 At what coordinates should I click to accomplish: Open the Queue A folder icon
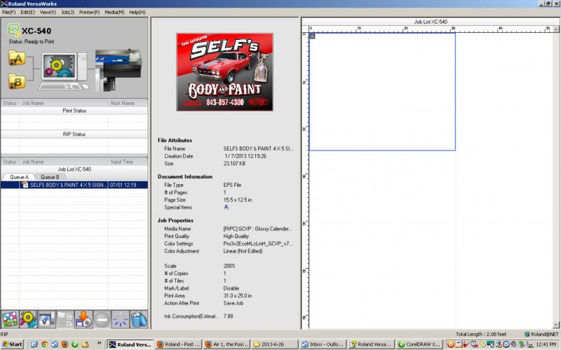17,58
